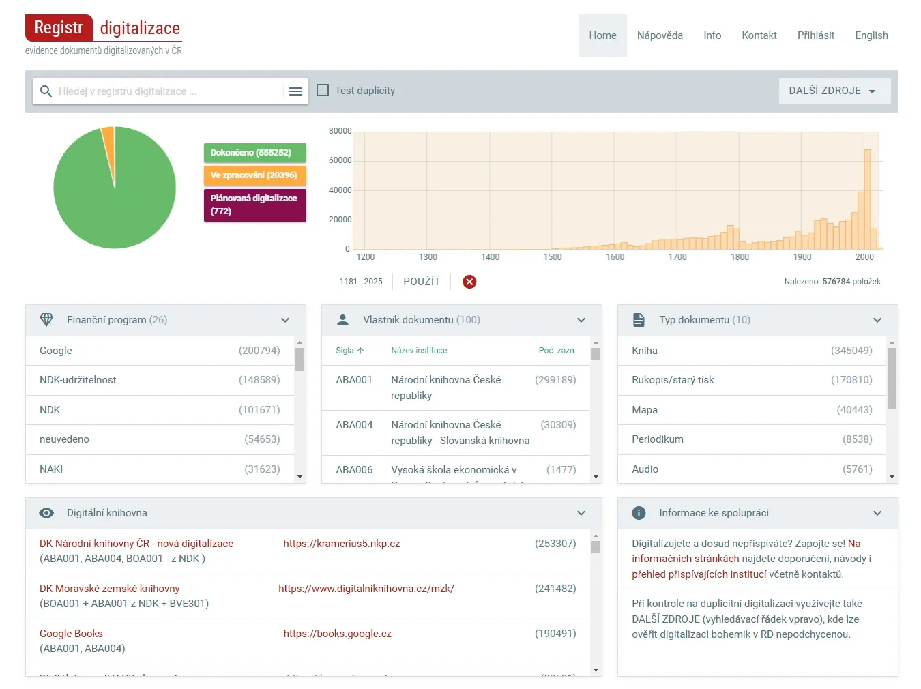Click the info icon for Informace ke spolupráci
921x689 pixels.
pos(639,513)
